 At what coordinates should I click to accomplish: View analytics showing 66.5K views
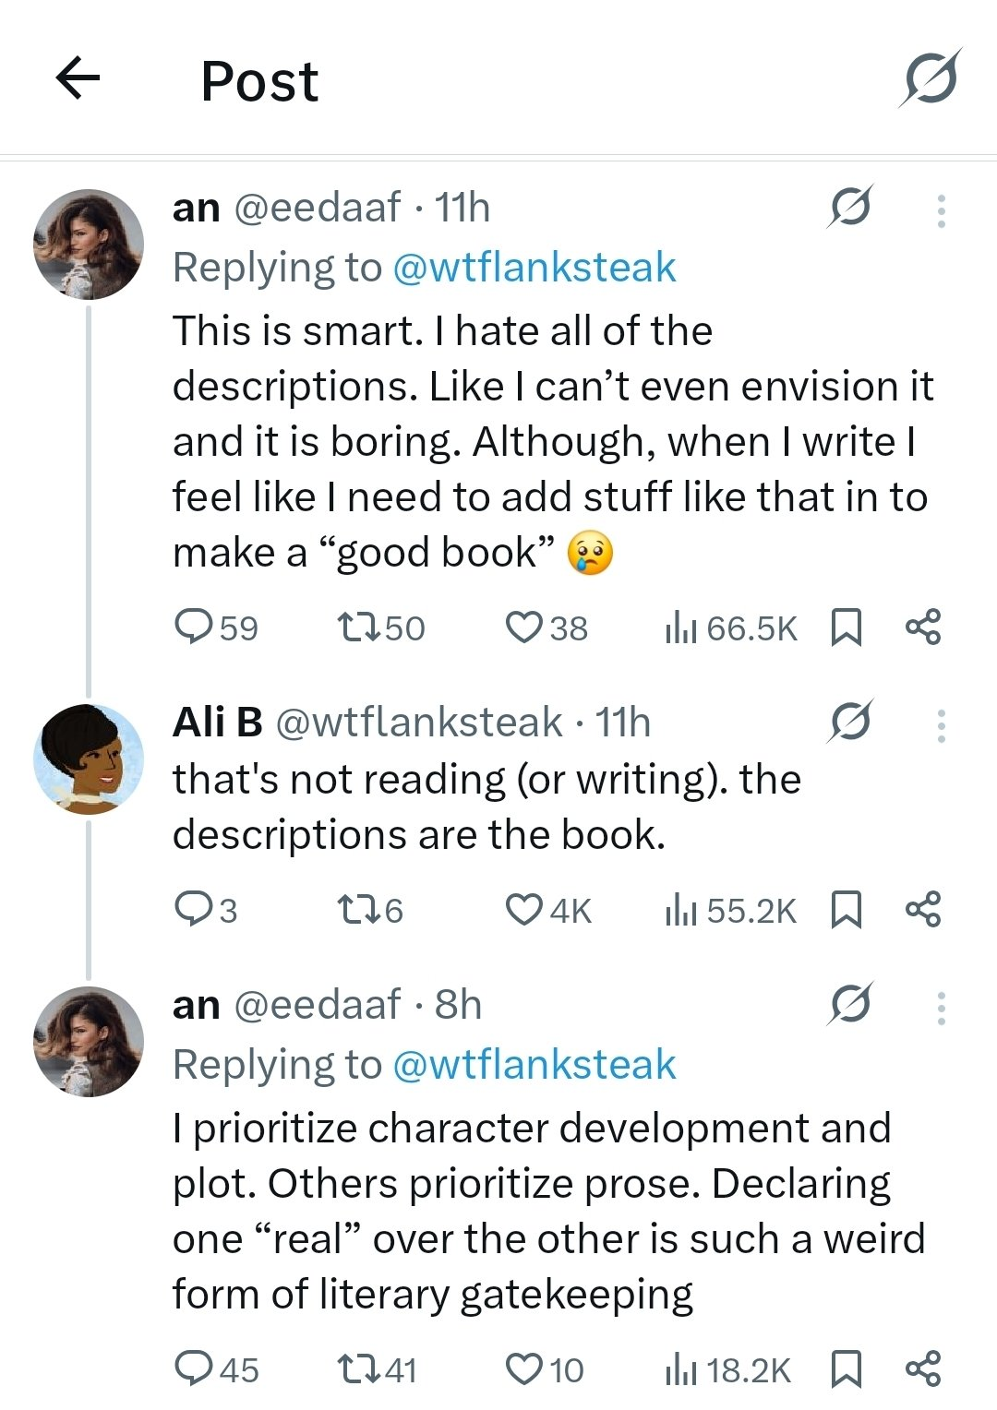730,627
